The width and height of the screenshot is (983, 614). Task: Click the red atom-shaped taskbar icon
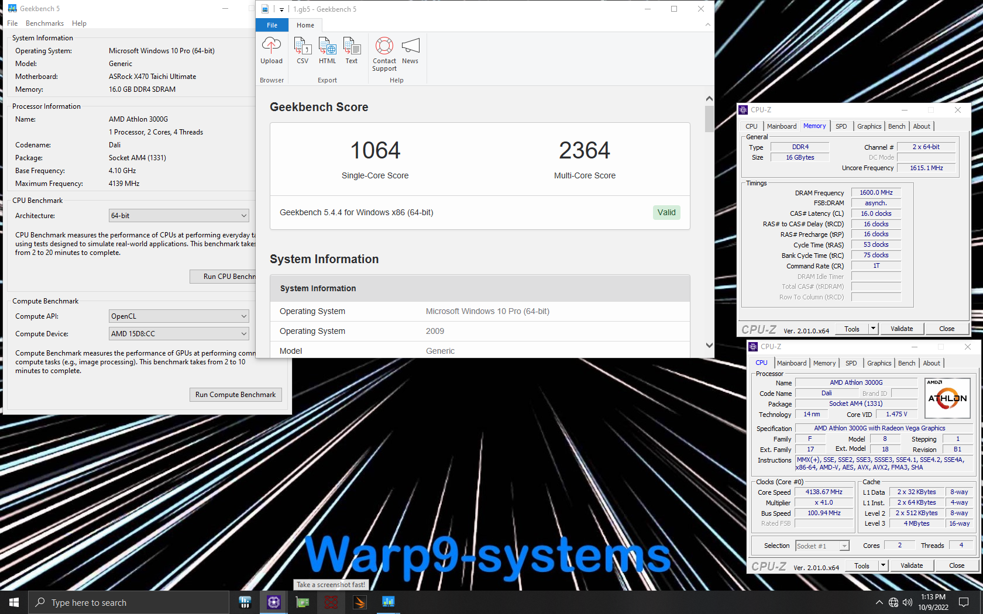pos(331,602)
